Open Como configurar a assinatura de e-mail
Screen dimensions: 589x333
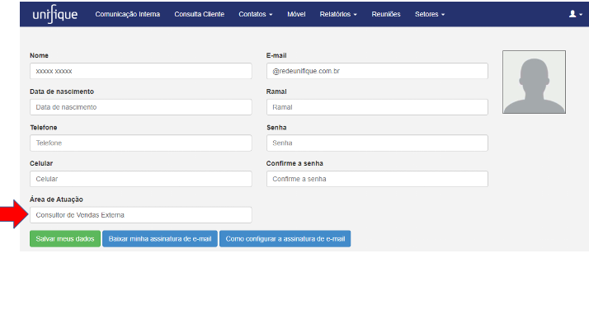tap(285, 239)
